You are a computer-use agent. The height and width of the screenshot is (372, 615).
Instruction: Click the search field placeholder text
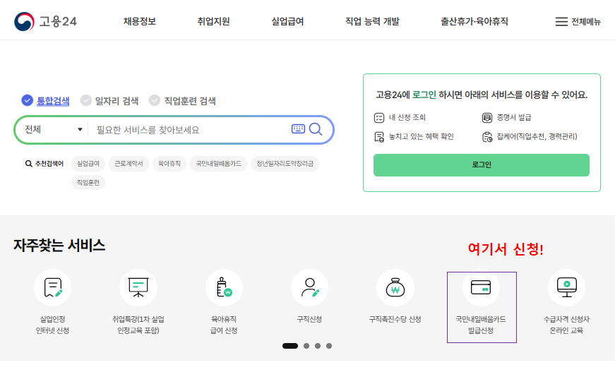coord(148,130)
